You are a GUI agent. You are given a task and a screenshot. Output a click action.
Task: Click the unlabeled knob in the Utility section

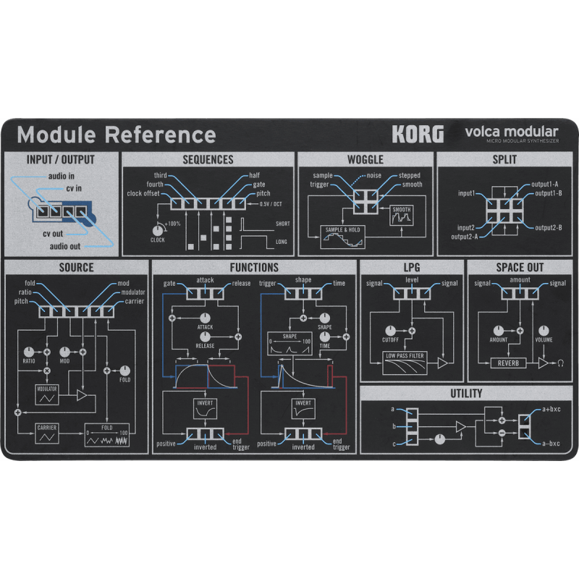(x=440, y=439)
